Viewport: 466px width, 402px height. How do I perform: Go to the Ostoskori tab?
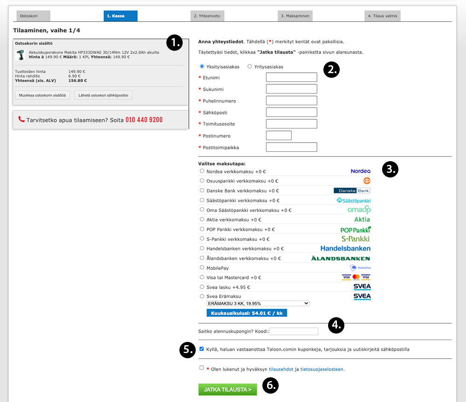(33, 16)
